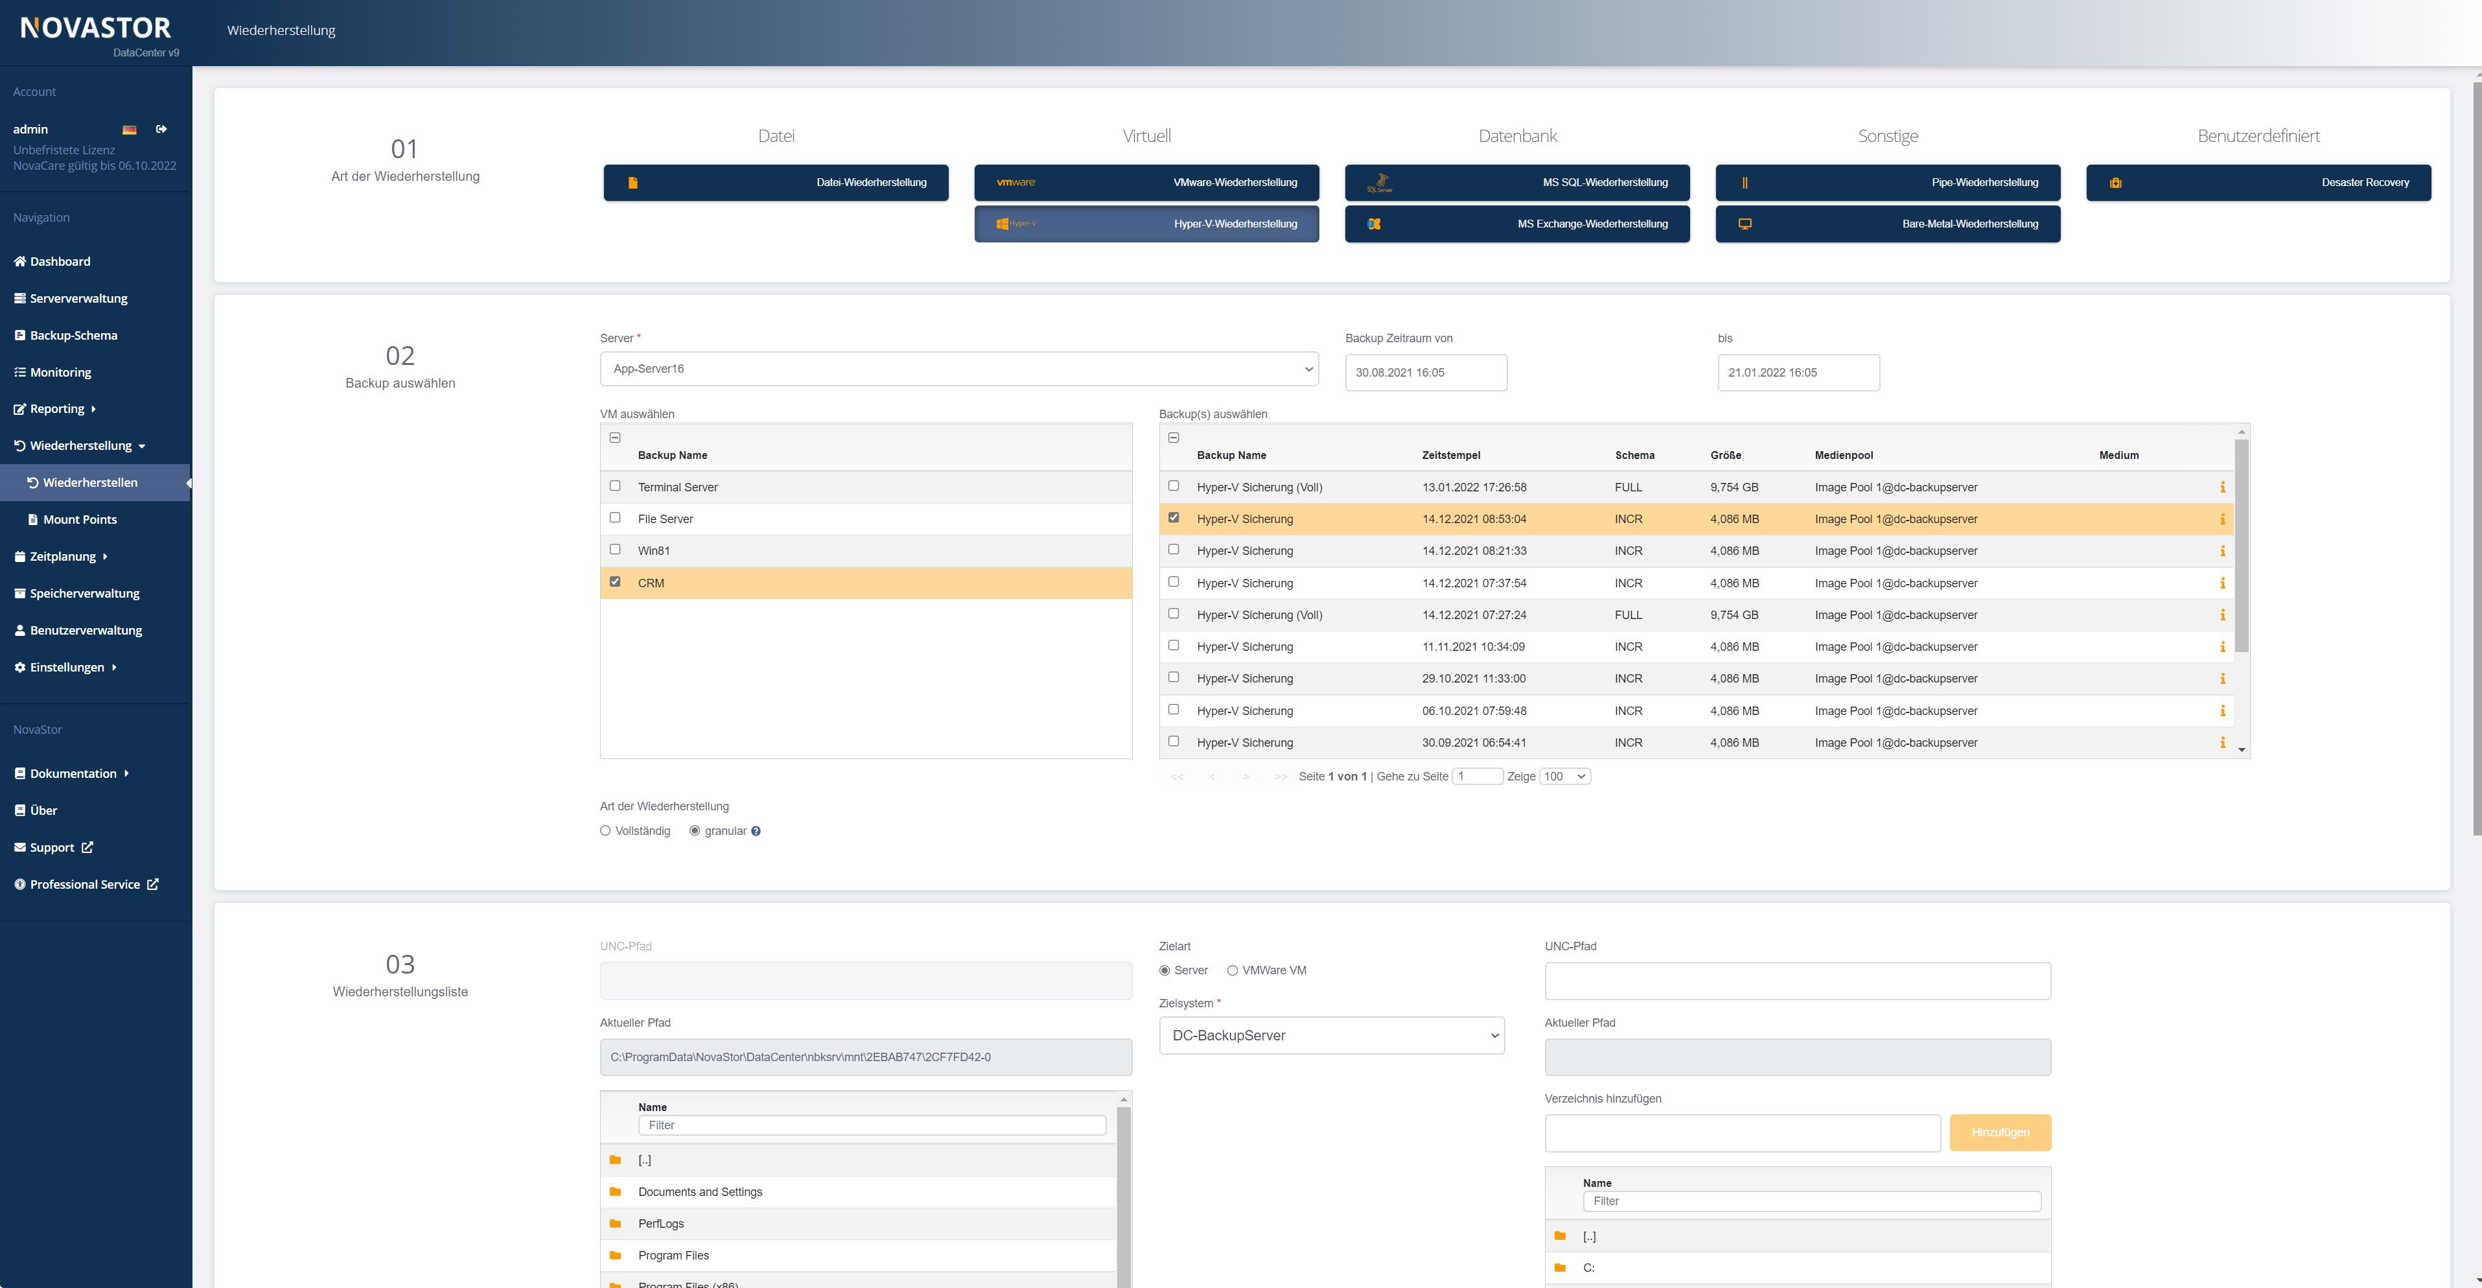This screenshot has height=1288, width=2482.
Task: Click the folder icon beside Program Files
Action: pyautogui.click(x=615, y=1255)
